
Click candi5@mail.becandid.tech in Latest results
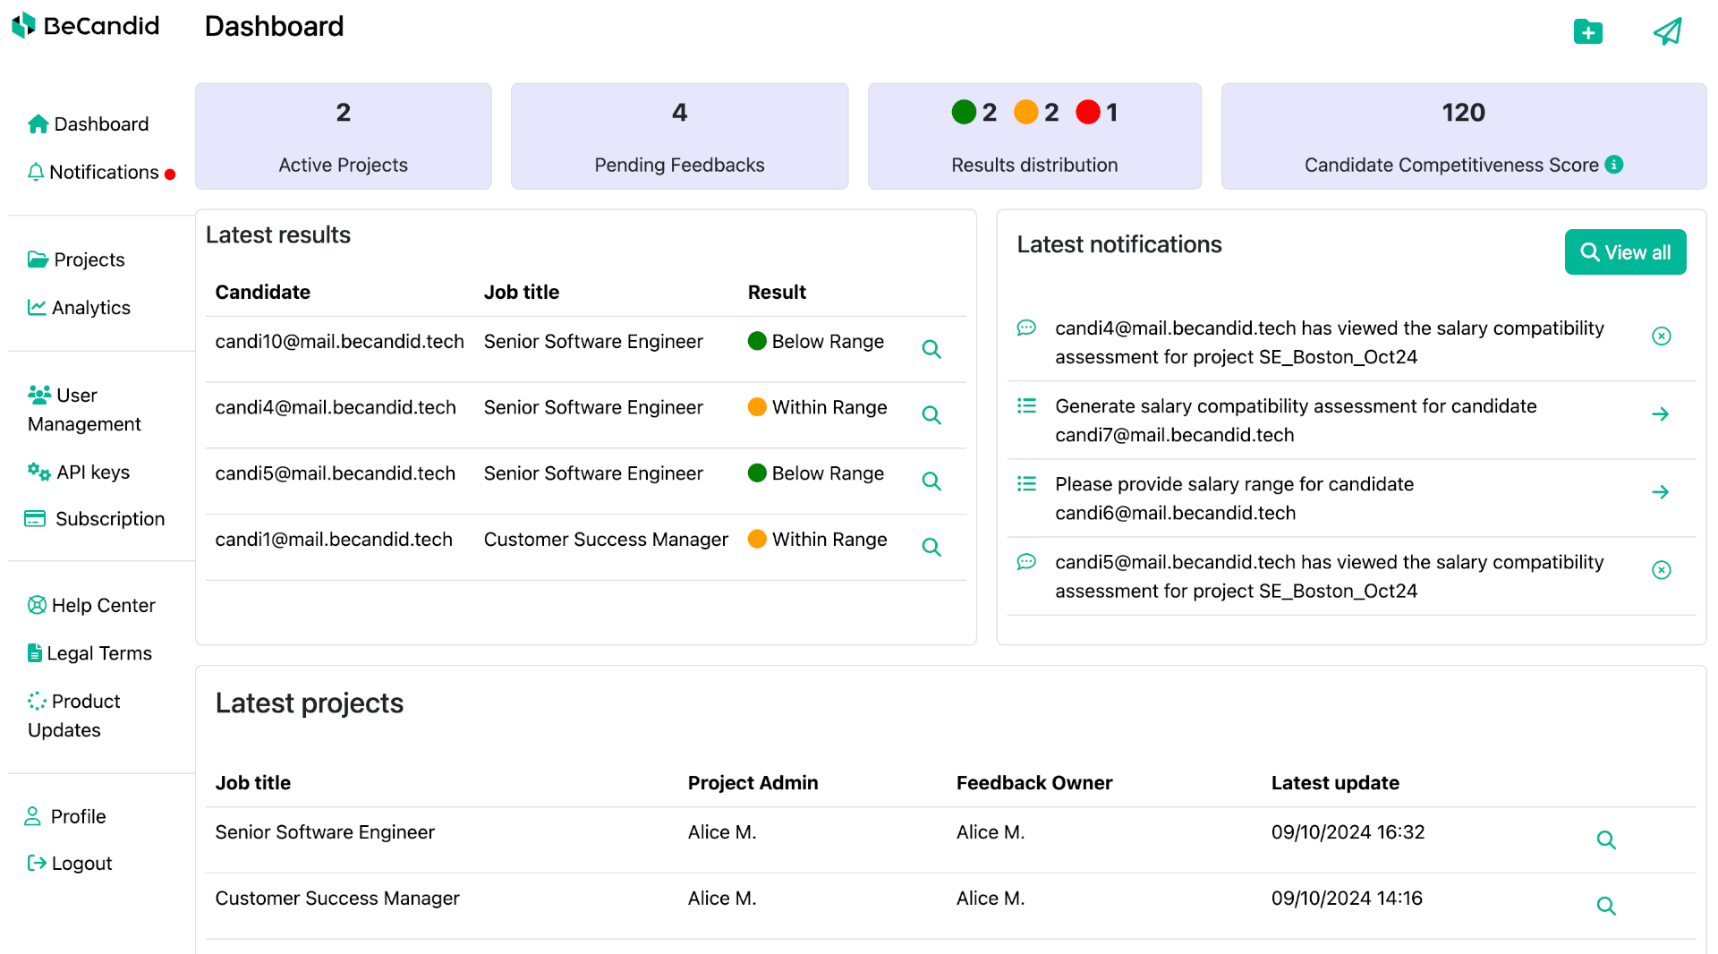(336, 473)
